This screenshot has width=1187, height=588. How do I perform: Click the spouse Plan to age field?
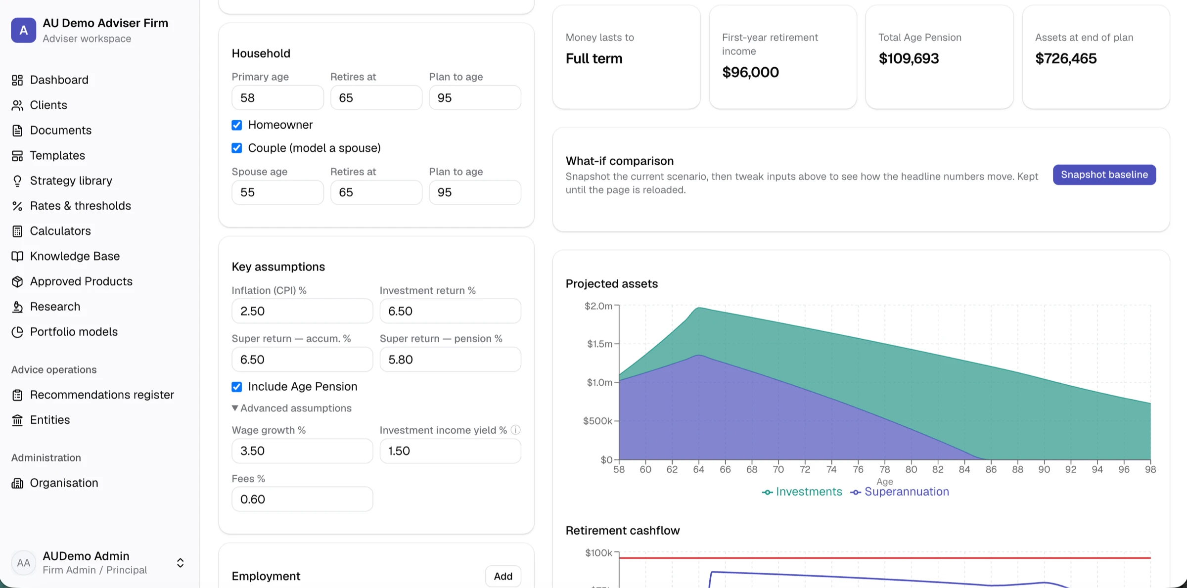[x=475, y=192]
